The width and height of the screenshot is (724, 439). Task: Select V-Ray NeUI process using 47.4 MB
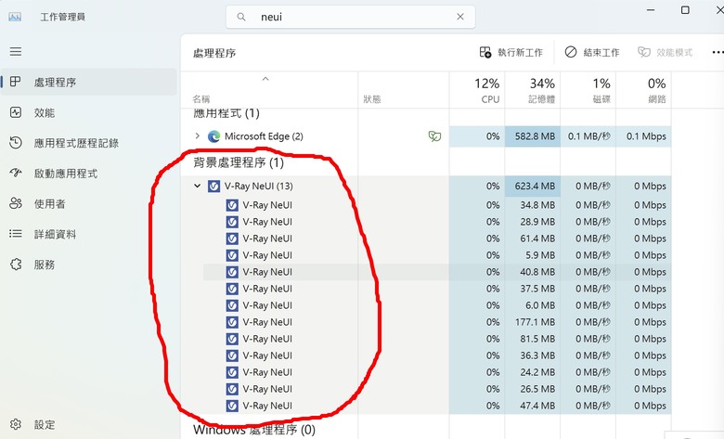[437, 406]
